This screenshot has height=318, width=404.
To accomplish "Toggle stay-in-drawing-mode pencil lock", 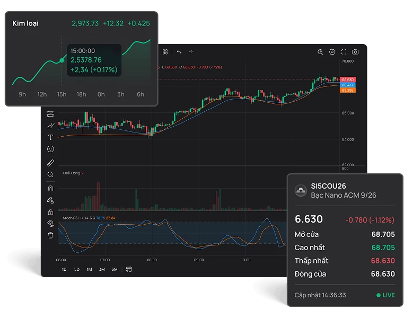I will click(50, 200).
